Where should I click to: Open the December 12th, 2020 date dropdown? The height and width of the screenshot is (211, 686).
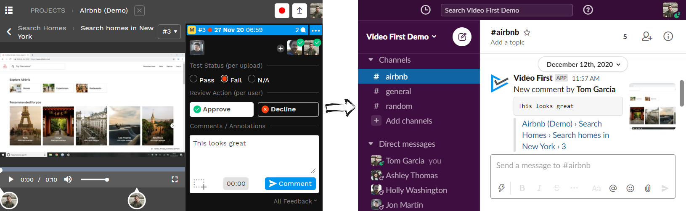pos(583,64)
